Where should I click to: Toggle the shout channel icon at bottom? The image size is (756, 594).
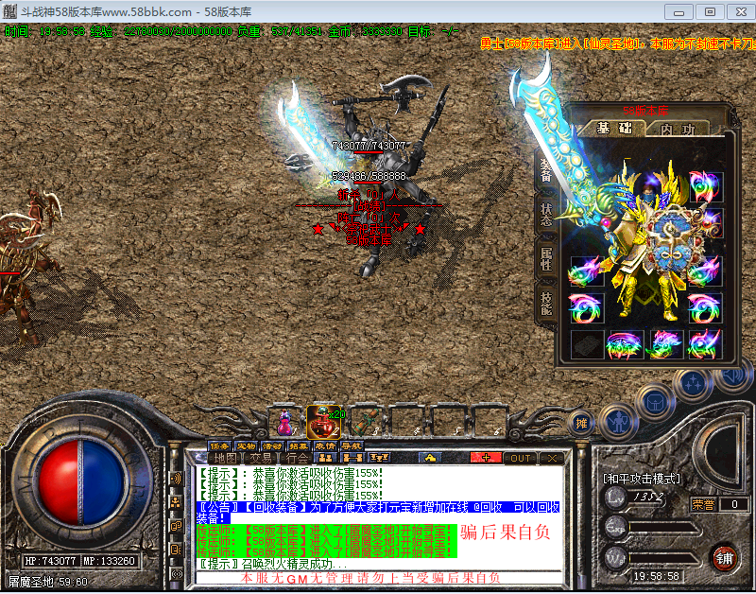tap(176, 573)
